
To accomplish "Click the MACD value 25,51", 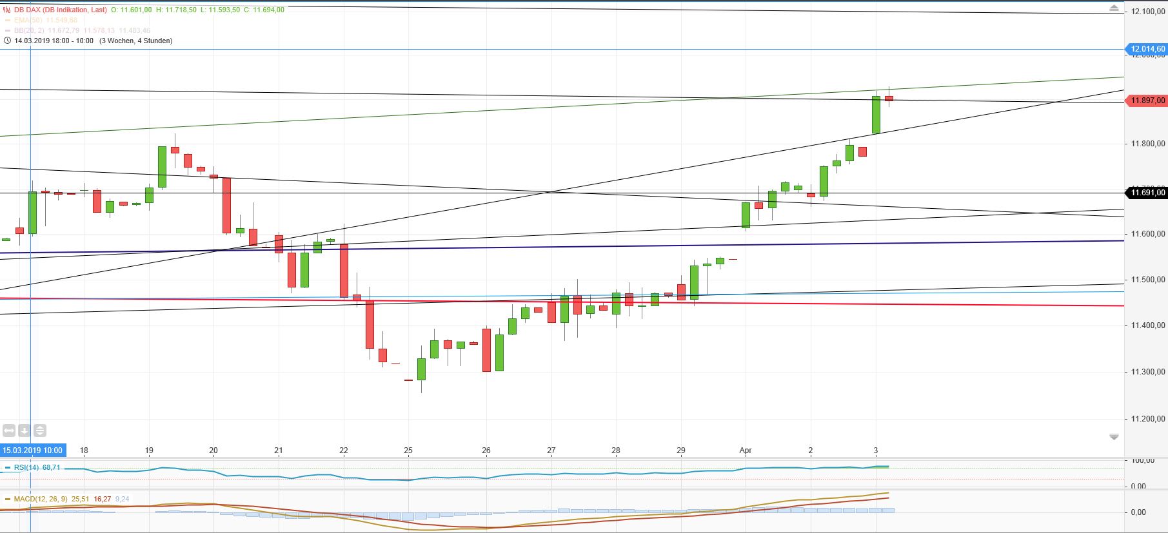I will coord(81,499).
